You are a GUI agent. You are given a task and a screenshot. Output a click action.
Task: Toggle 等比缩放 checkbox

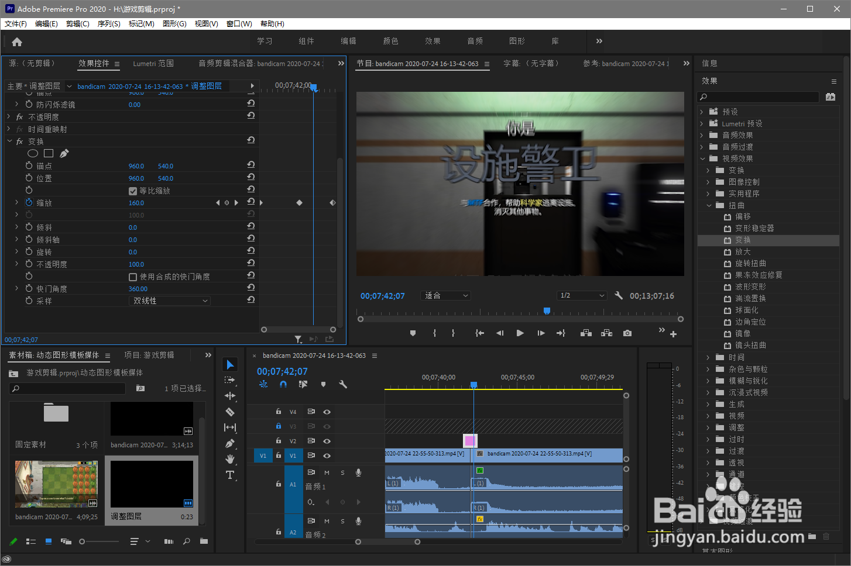[x=133, y=191]
